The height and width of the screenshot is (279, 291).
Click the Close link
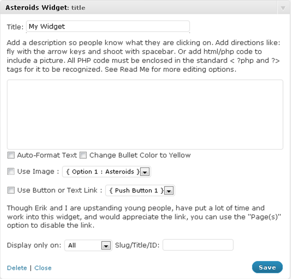point(43,268)
